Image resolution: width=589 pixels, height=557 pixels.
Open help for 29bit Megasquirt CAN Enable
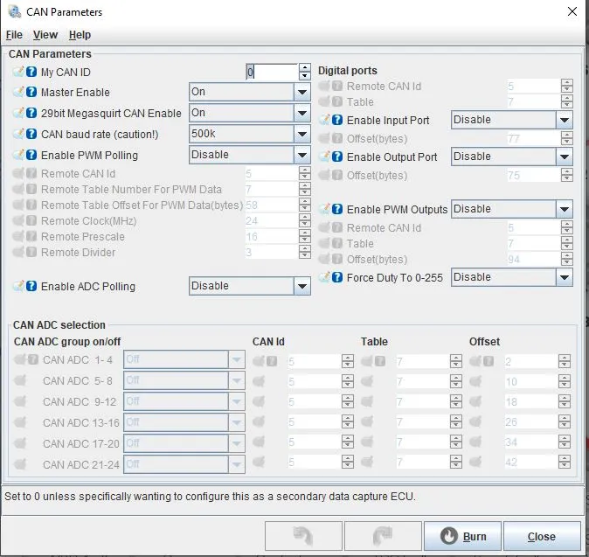(x=31, y=113)
